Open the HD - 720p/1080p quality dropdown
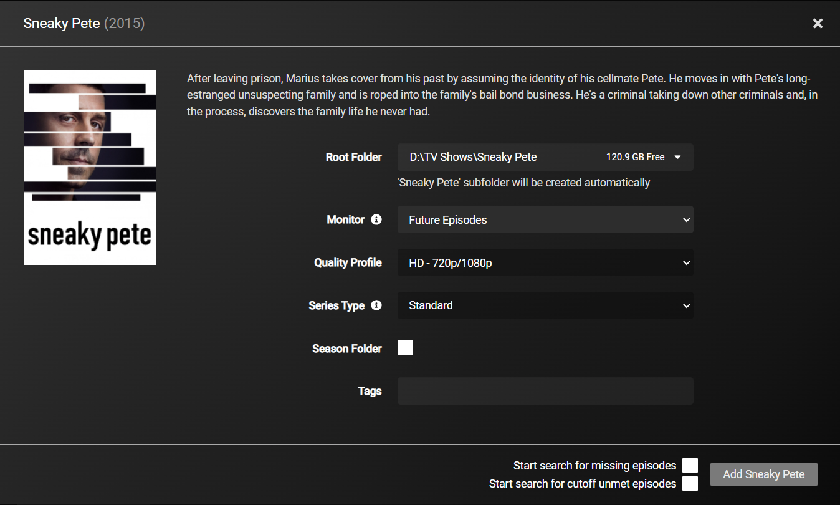Screen dimensions: 840x505 click(545, 263)
